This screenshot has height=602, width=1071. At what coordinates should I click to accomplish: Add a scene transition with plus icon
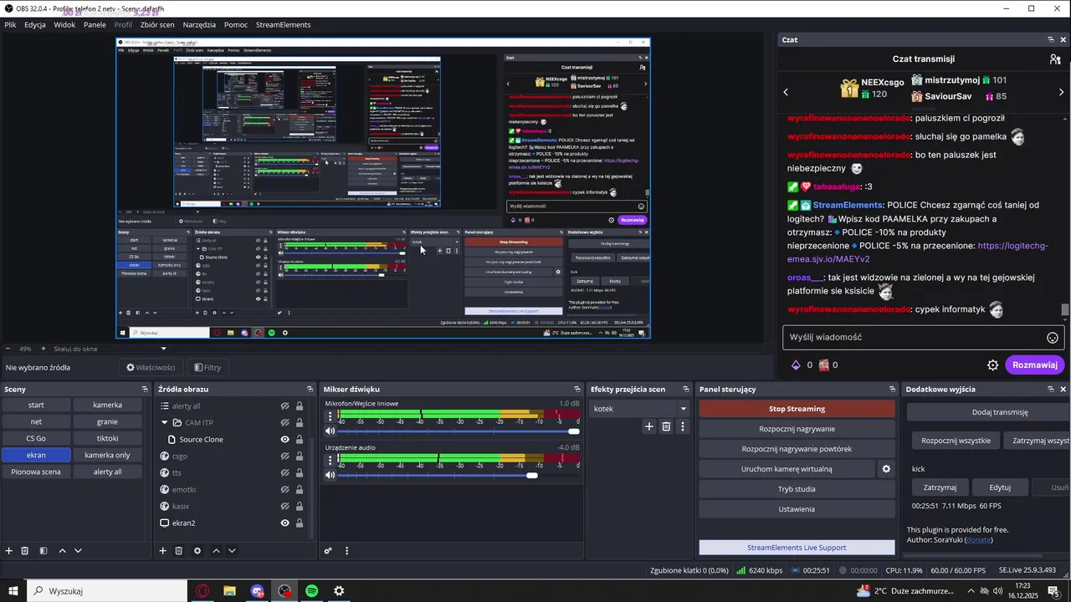tap(648, 426)
